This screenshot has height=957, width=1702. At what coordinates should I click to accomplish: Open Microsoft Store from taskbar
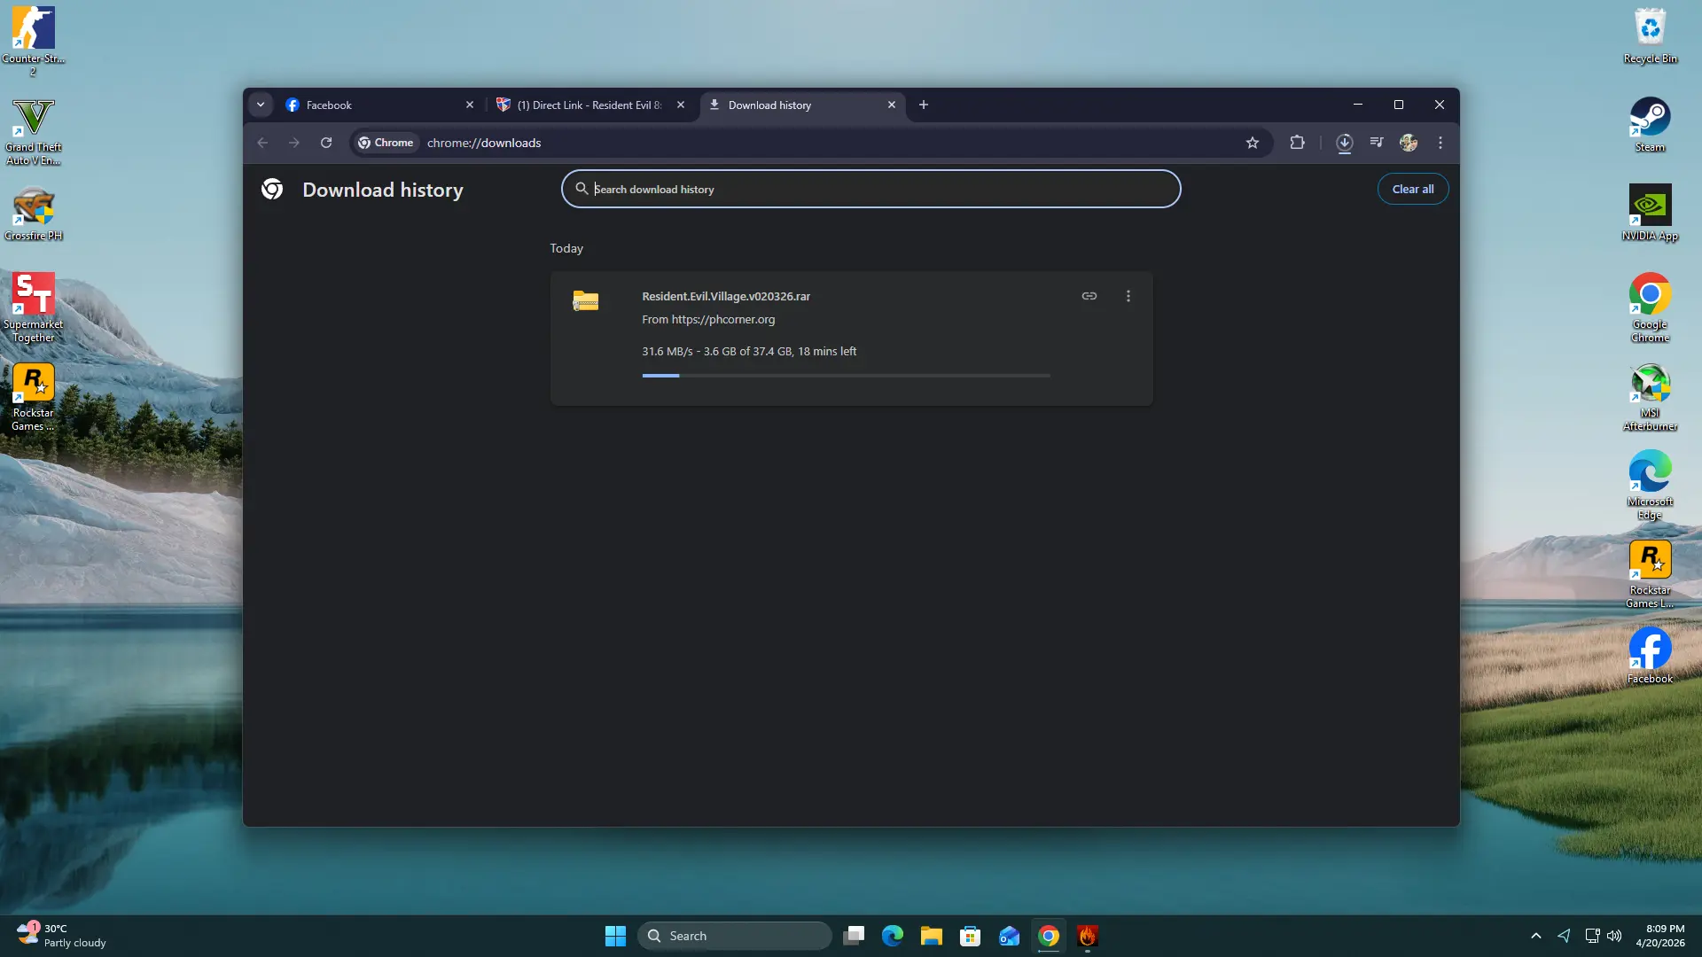[x=970, y=936]
